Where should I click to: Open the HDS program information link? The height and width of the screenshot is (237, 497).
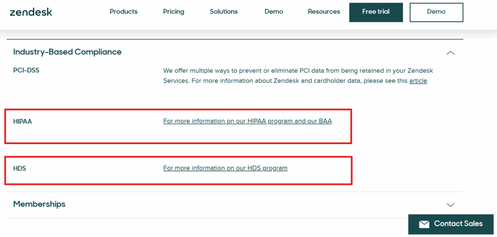pyautogui.click(x=225, y=168)
